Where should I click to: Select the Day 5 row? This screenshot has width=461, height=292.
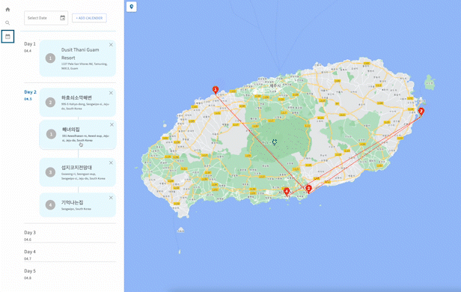point(70,274)
